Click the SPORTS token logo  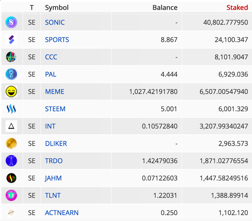(x=11, y=39)
